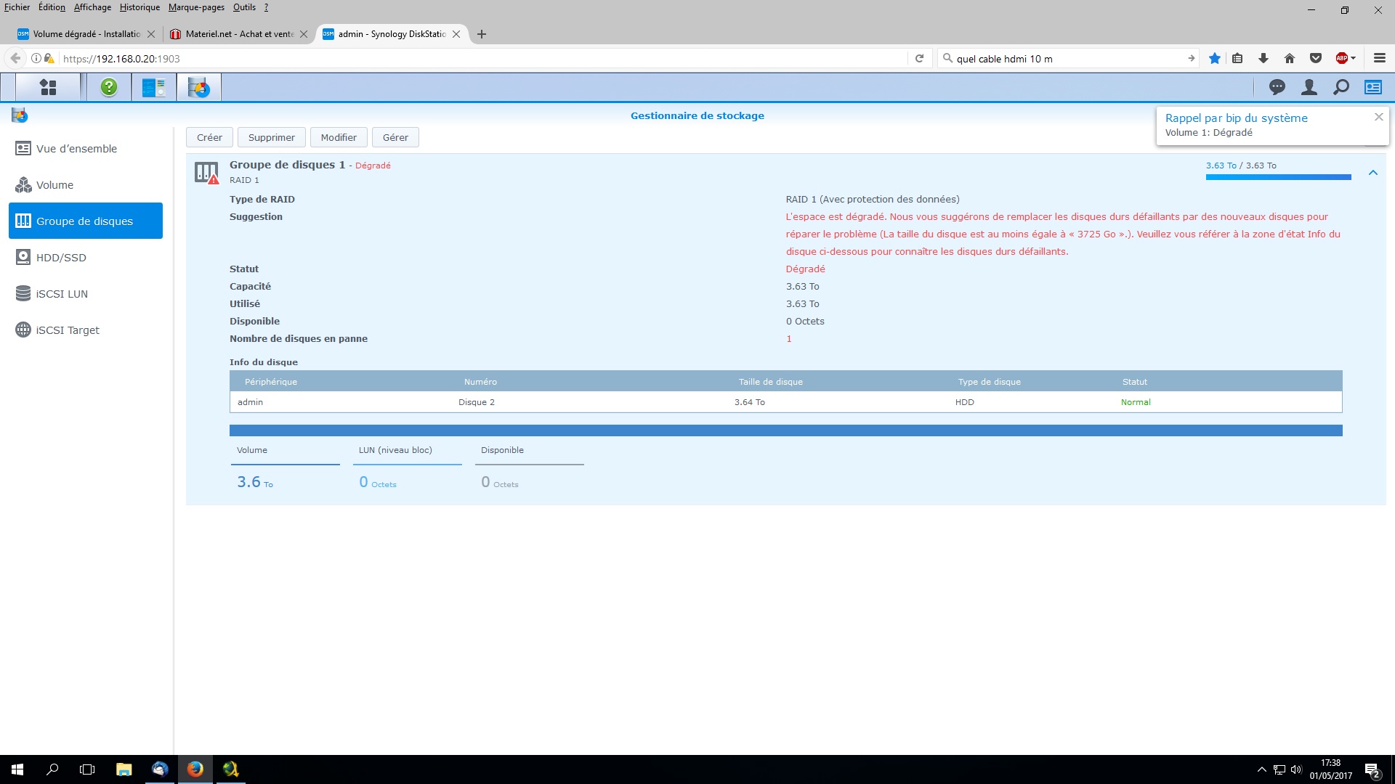Click the DSM notifications chat bubble icon

pyautogui.click(x=1277, y=87)
